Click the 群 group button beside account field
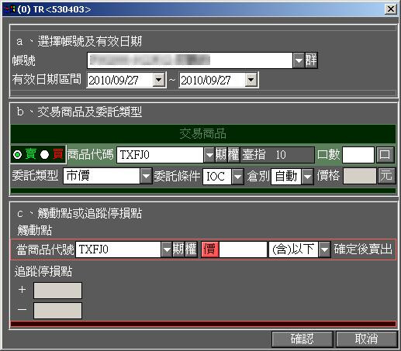401x351 pixels. point(311,60)
